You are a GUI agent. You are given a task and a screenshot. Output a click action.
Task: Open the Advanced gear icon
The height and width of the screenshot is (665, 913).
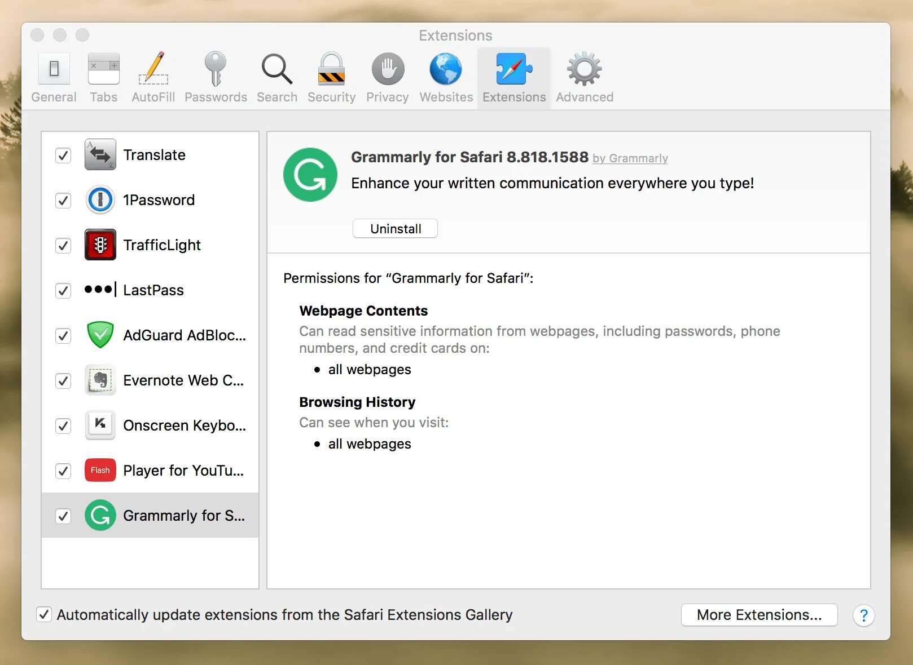click(585, 69)
